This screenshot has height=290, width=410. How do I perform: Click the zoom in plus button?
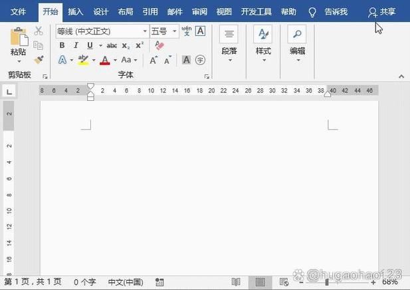pyautogui.click(x=373, y=282)
